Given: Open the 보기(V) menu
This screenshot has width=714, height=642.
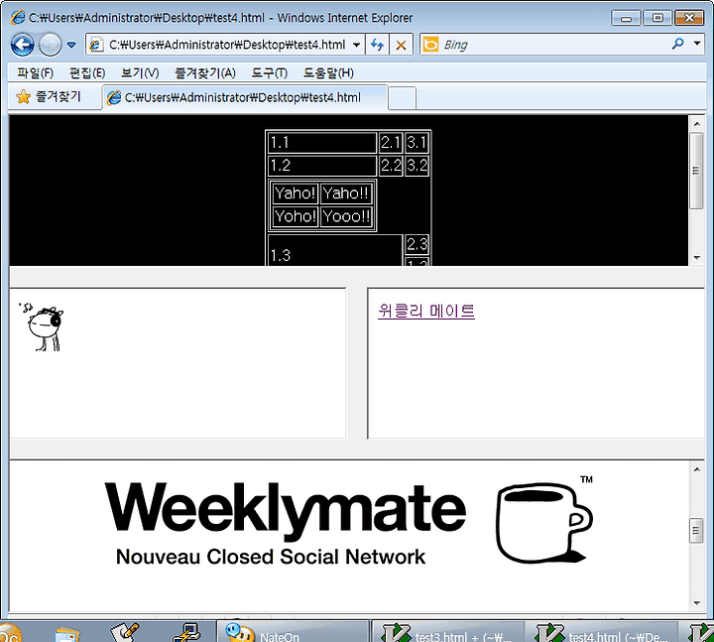Looking at the screenshot, I should pos(140,72).
